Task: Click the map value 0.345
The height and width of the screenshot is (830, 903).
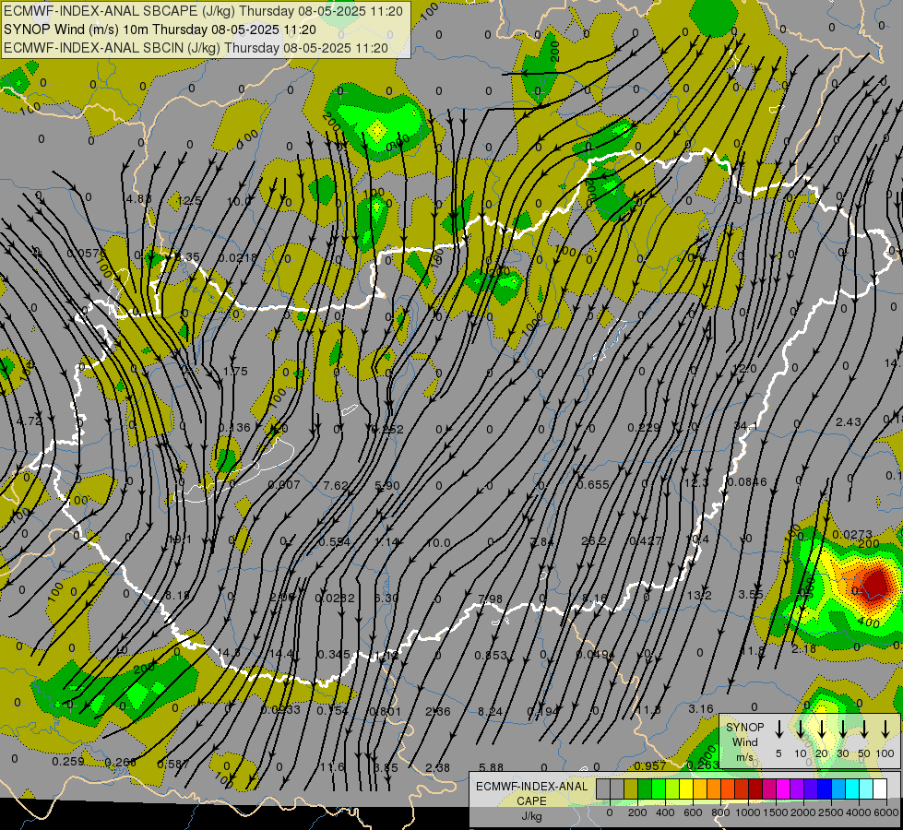Action: pyautogui.click(x=334, y=655)
